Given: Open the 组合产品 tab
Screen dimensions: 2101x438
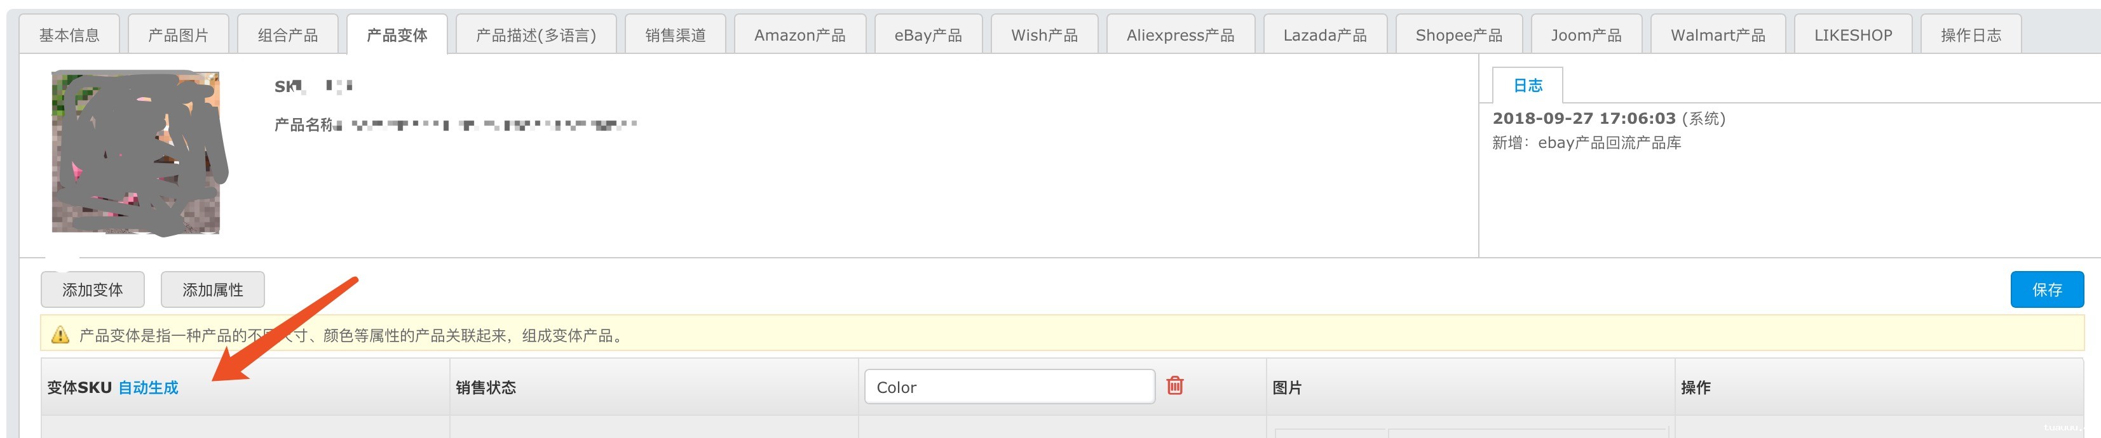Looking at the screenshot, I should pyautogui.click(x=287, y=35).
